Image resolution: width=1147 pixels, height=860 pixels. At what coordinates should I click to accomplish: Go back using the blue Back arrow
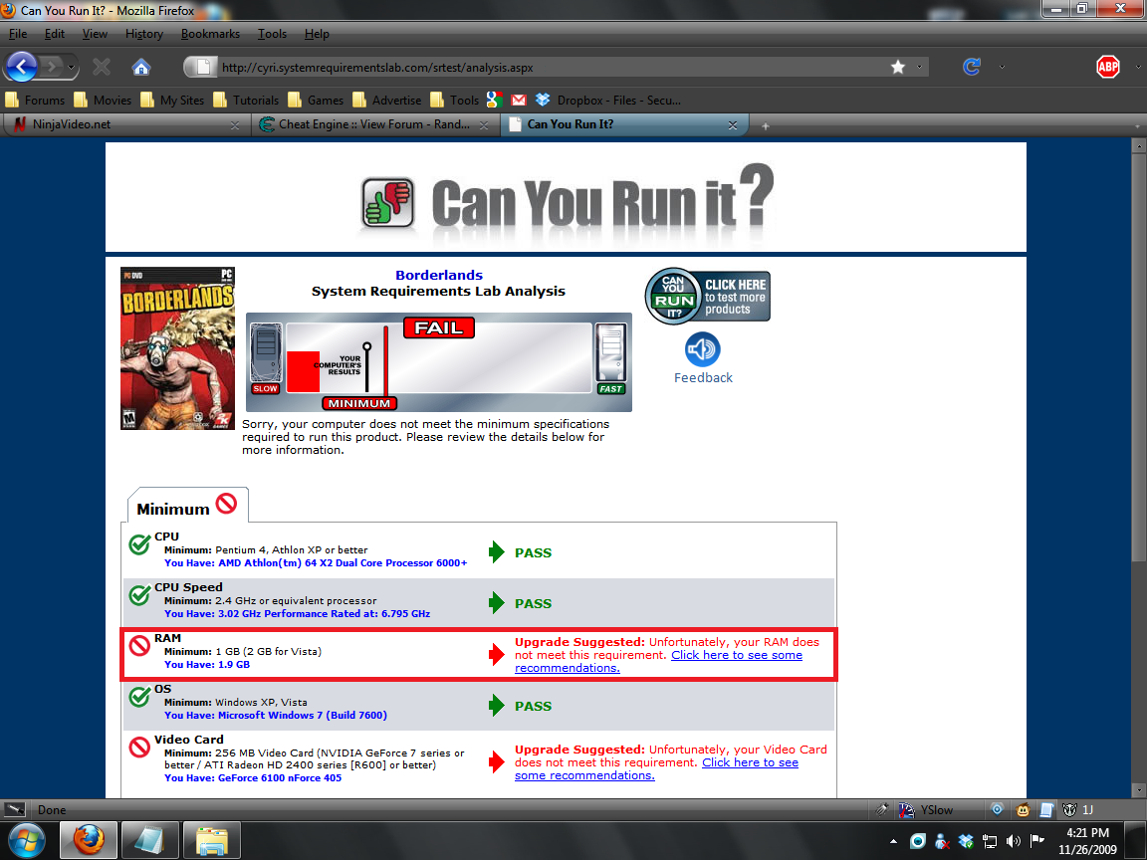coord(22,67)
